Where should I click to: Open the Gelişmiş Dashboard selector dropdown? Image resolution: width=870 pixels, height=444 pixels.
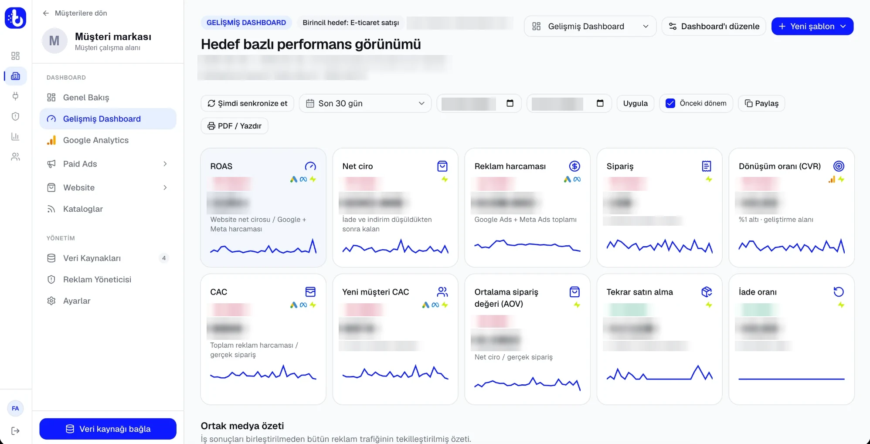(590, 26)
